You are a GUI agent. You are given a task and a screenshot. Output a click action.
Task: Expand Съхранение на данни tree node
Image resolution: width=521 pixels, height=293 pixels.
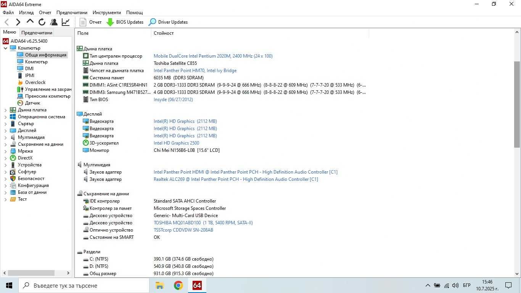(x=5, y=144)
